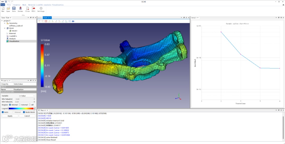Click the New file icon in ribbon
Screen dimensions: 285x144
[x=3, y=8]
